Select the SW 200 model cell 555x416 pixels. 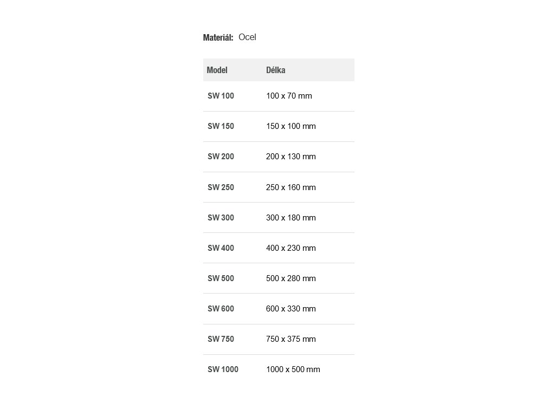click(x=221, y=157)
